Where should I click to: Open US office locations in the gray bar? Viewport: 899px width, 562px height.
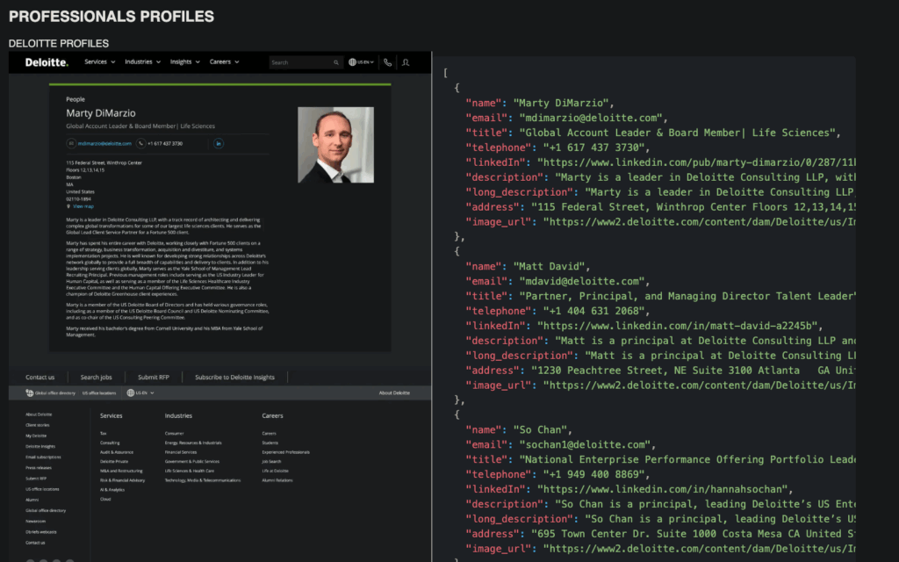98,393
